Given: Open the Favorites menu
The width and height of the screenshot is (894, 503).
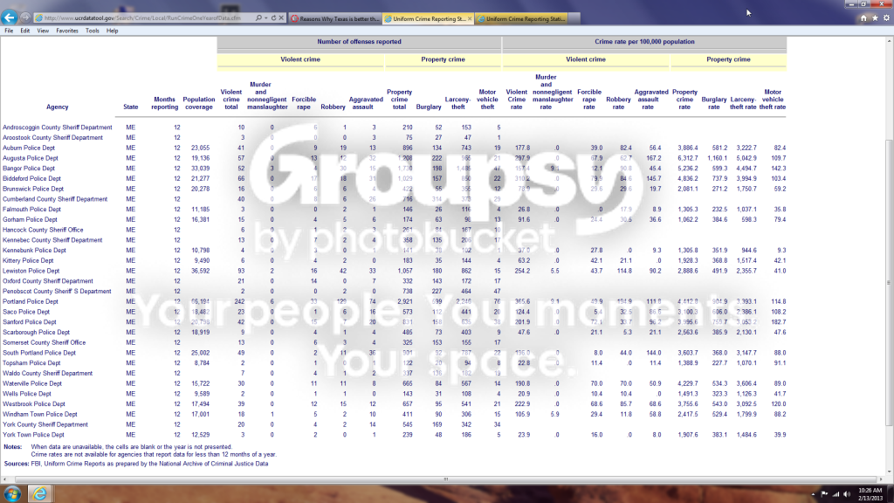Looking at the screenshot, I should tap(66, 31).
